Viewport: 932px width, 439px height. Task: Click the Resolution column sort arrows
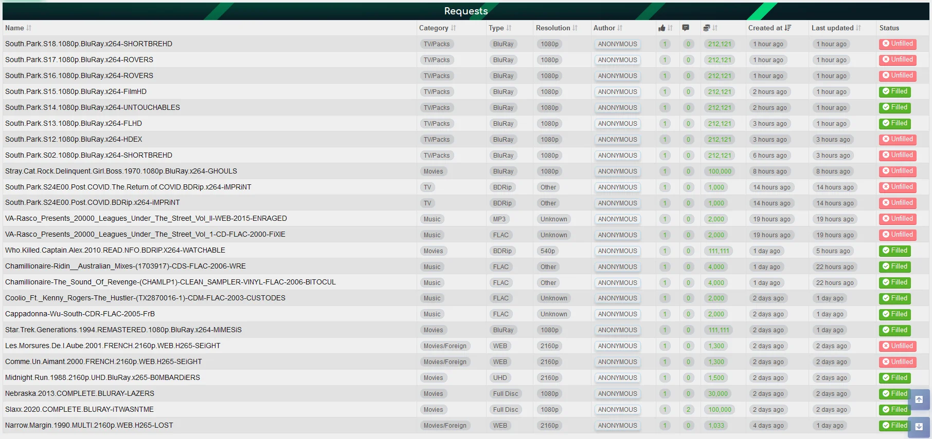click(575, 28)
